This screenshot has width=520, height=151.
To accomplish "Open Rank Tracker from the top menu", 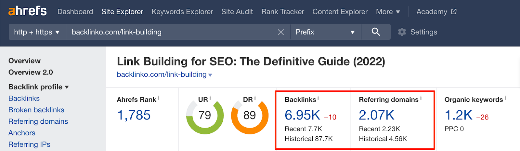I will (283, 12).
